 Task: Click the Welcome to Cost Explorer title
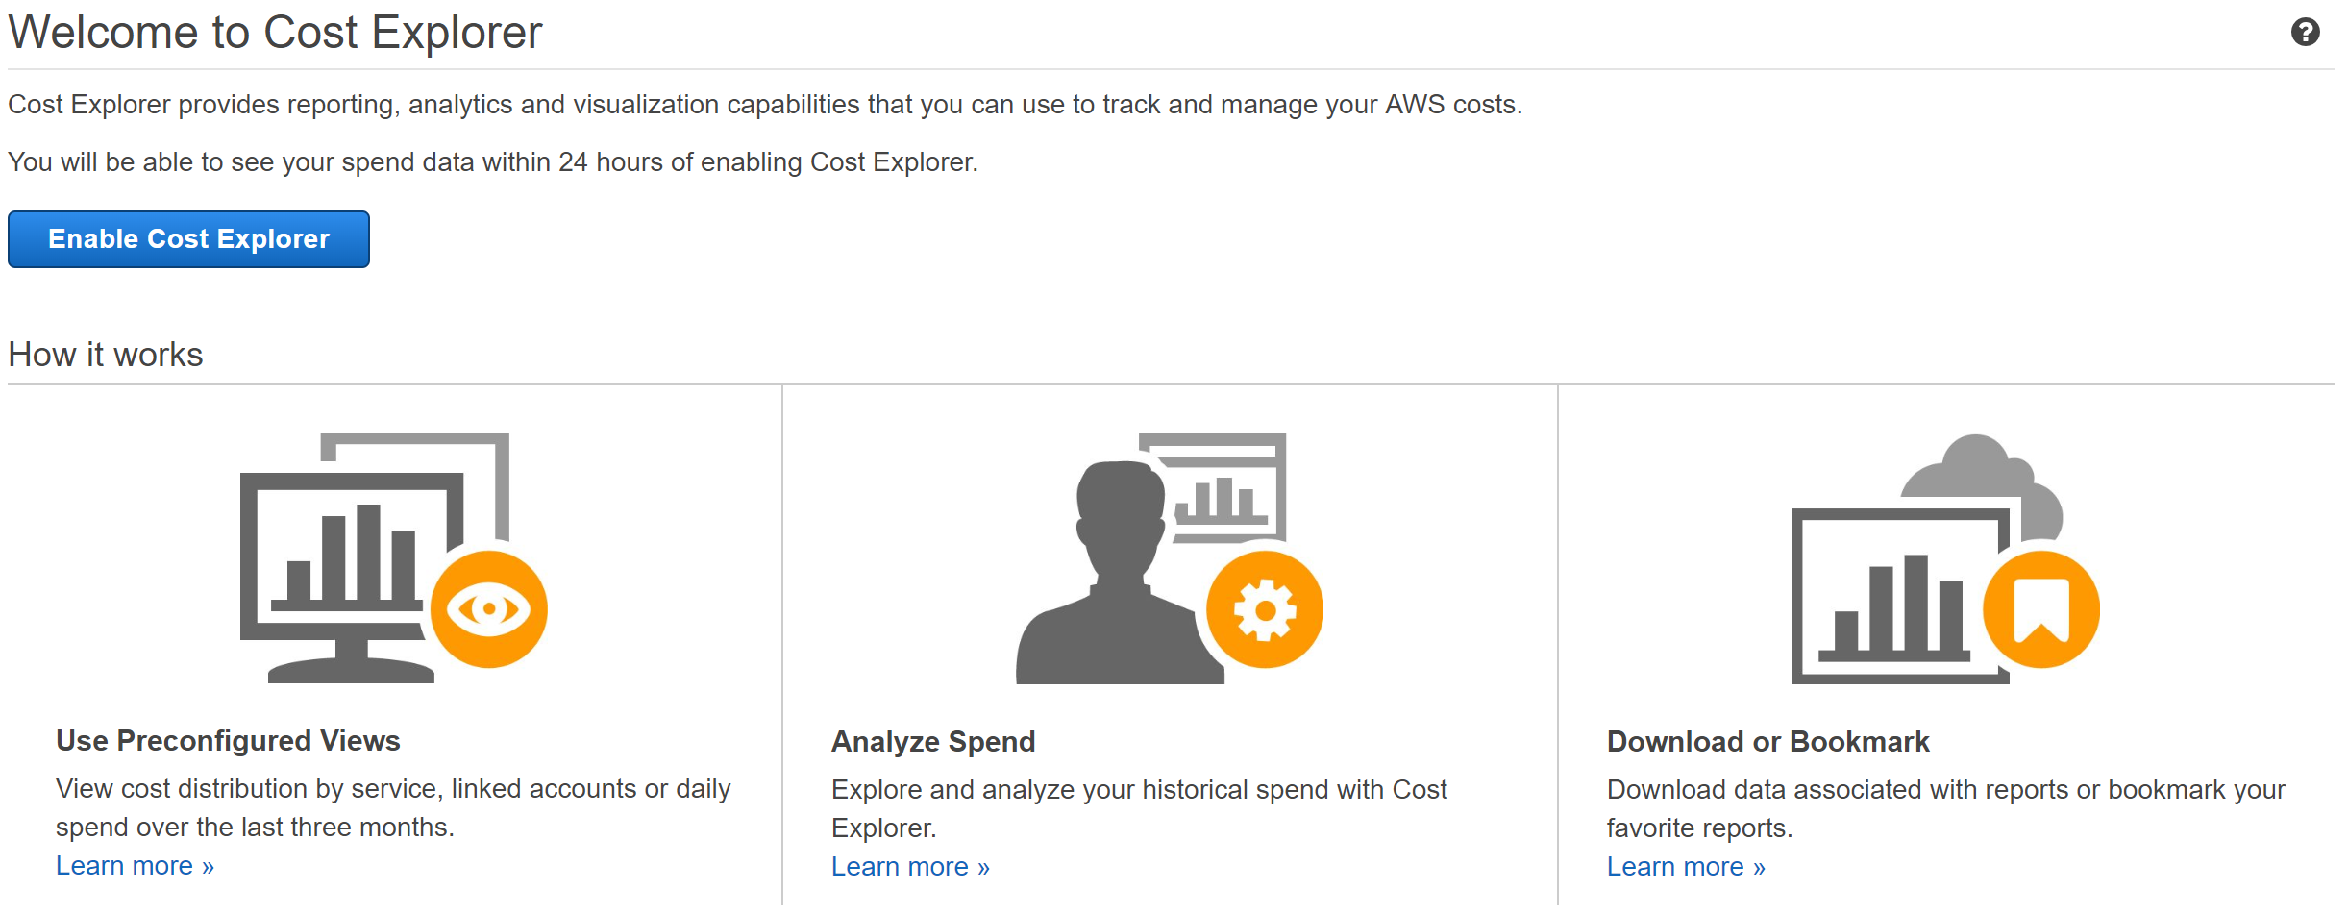pyautogui.click(x=275, y=33)
